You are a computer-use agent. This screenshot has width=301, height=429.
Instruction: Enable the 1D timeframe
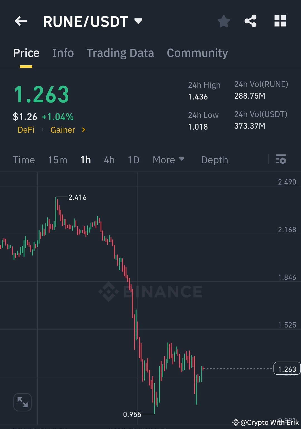tap(133, 160)
